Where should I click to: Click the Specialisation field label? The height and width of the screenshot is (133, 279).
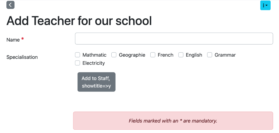tap(22, 57)
